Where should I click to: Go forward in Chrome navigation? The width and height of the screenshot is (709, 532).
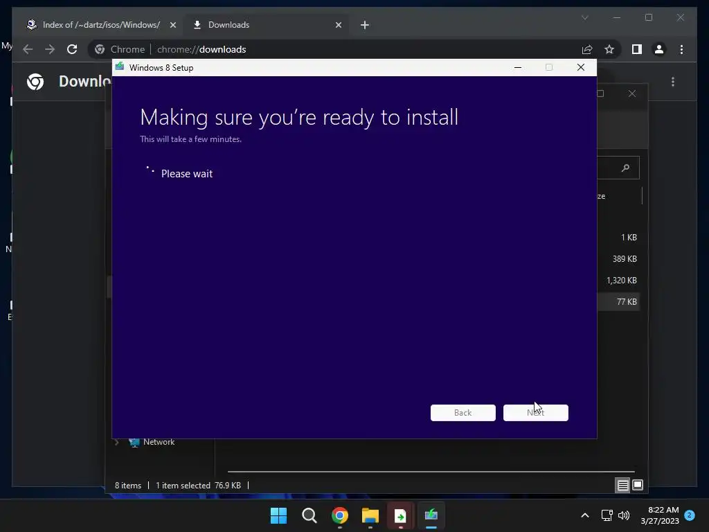pos(50,49)
